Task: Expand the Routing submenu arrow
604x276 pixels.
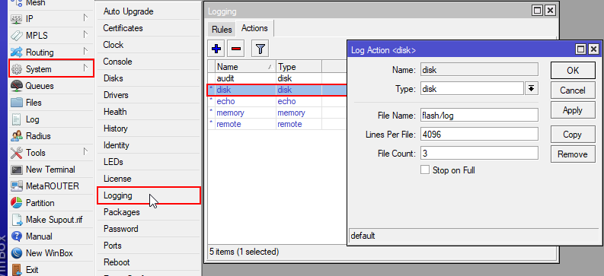Action: [x=85, y=51]
